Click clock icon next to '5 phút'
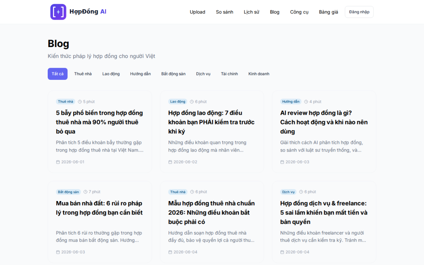This screenshot has height=265, width=424. tap(80, 102)
